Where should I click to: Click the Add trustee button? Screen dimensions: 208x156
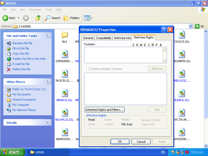tap(157, 109)
